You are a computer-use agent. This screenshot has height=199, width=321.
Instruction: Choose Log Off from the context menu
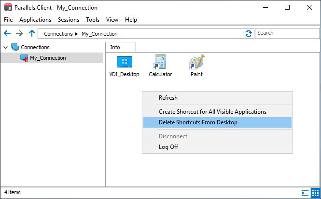coord(217,146)
